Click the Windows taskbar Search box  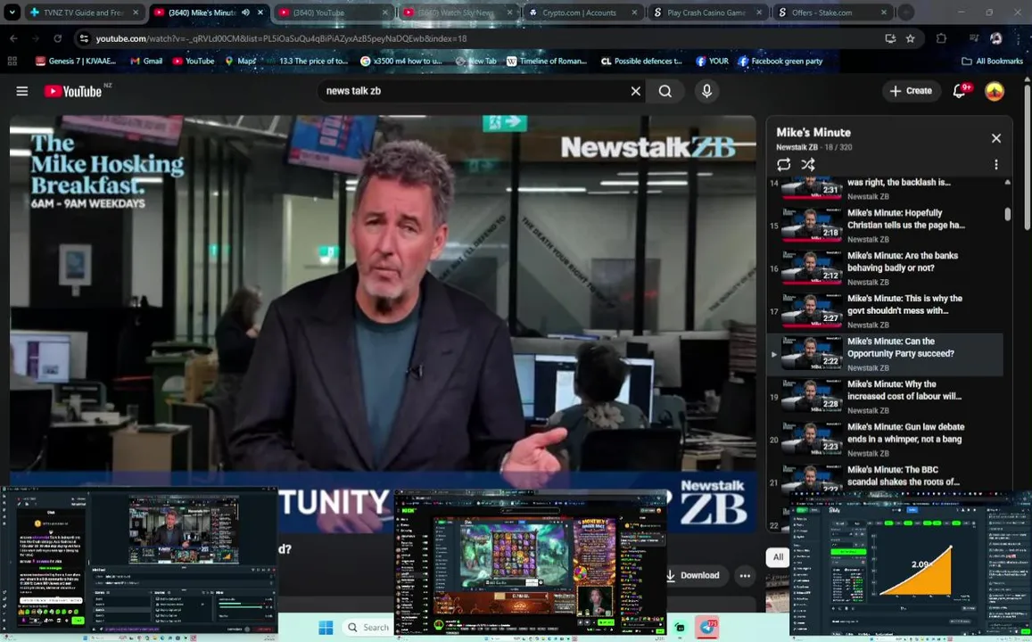(x=367, y=627)
